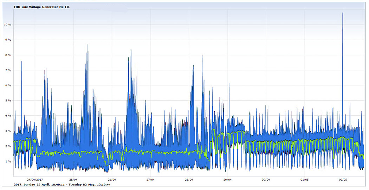This screenshot has height=190, width=369.
Task: Click the 7 % y-axis label
Action: click(x=8, y=70)
